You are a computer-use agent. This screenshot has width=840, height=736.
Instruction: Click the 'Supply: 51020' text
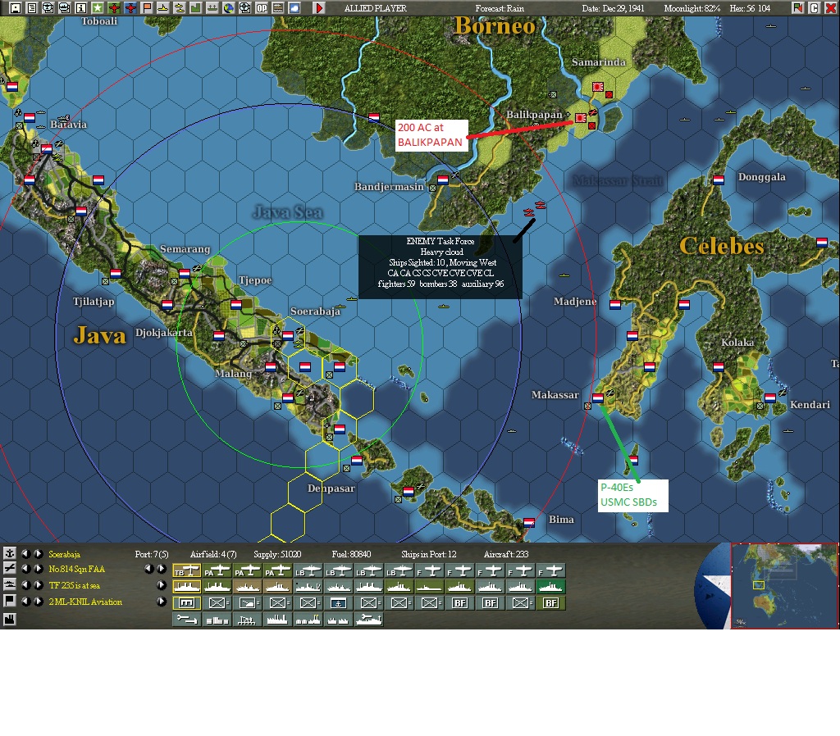coord(277,555)
